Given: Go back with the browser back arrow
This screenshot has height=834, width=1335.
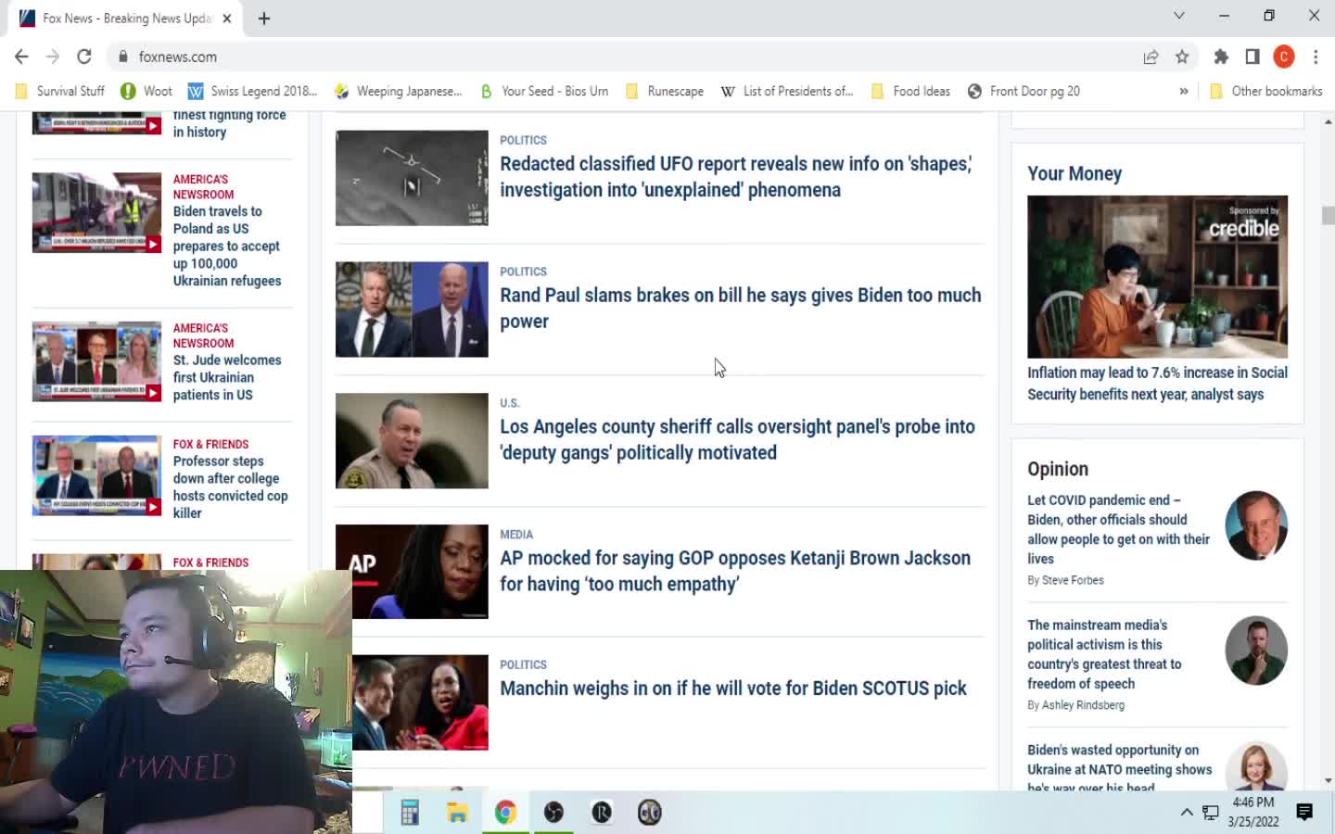Looking at the screenshot, I should [21, 57].
